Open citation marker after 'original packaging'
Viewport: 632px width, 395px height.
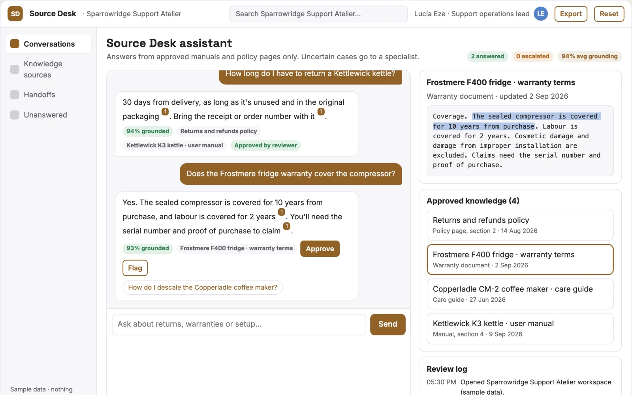click(x=165, y=112)
